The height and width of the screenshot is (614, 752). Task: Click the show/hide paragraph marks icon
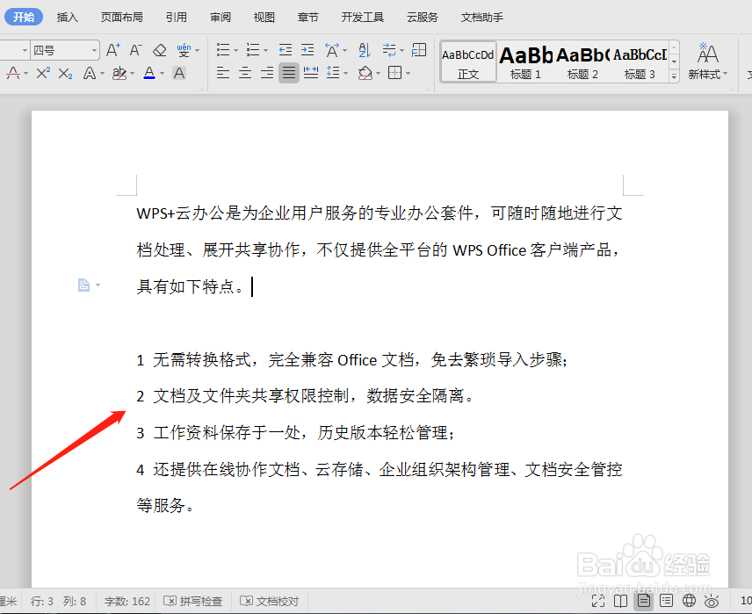coord(389,50)
